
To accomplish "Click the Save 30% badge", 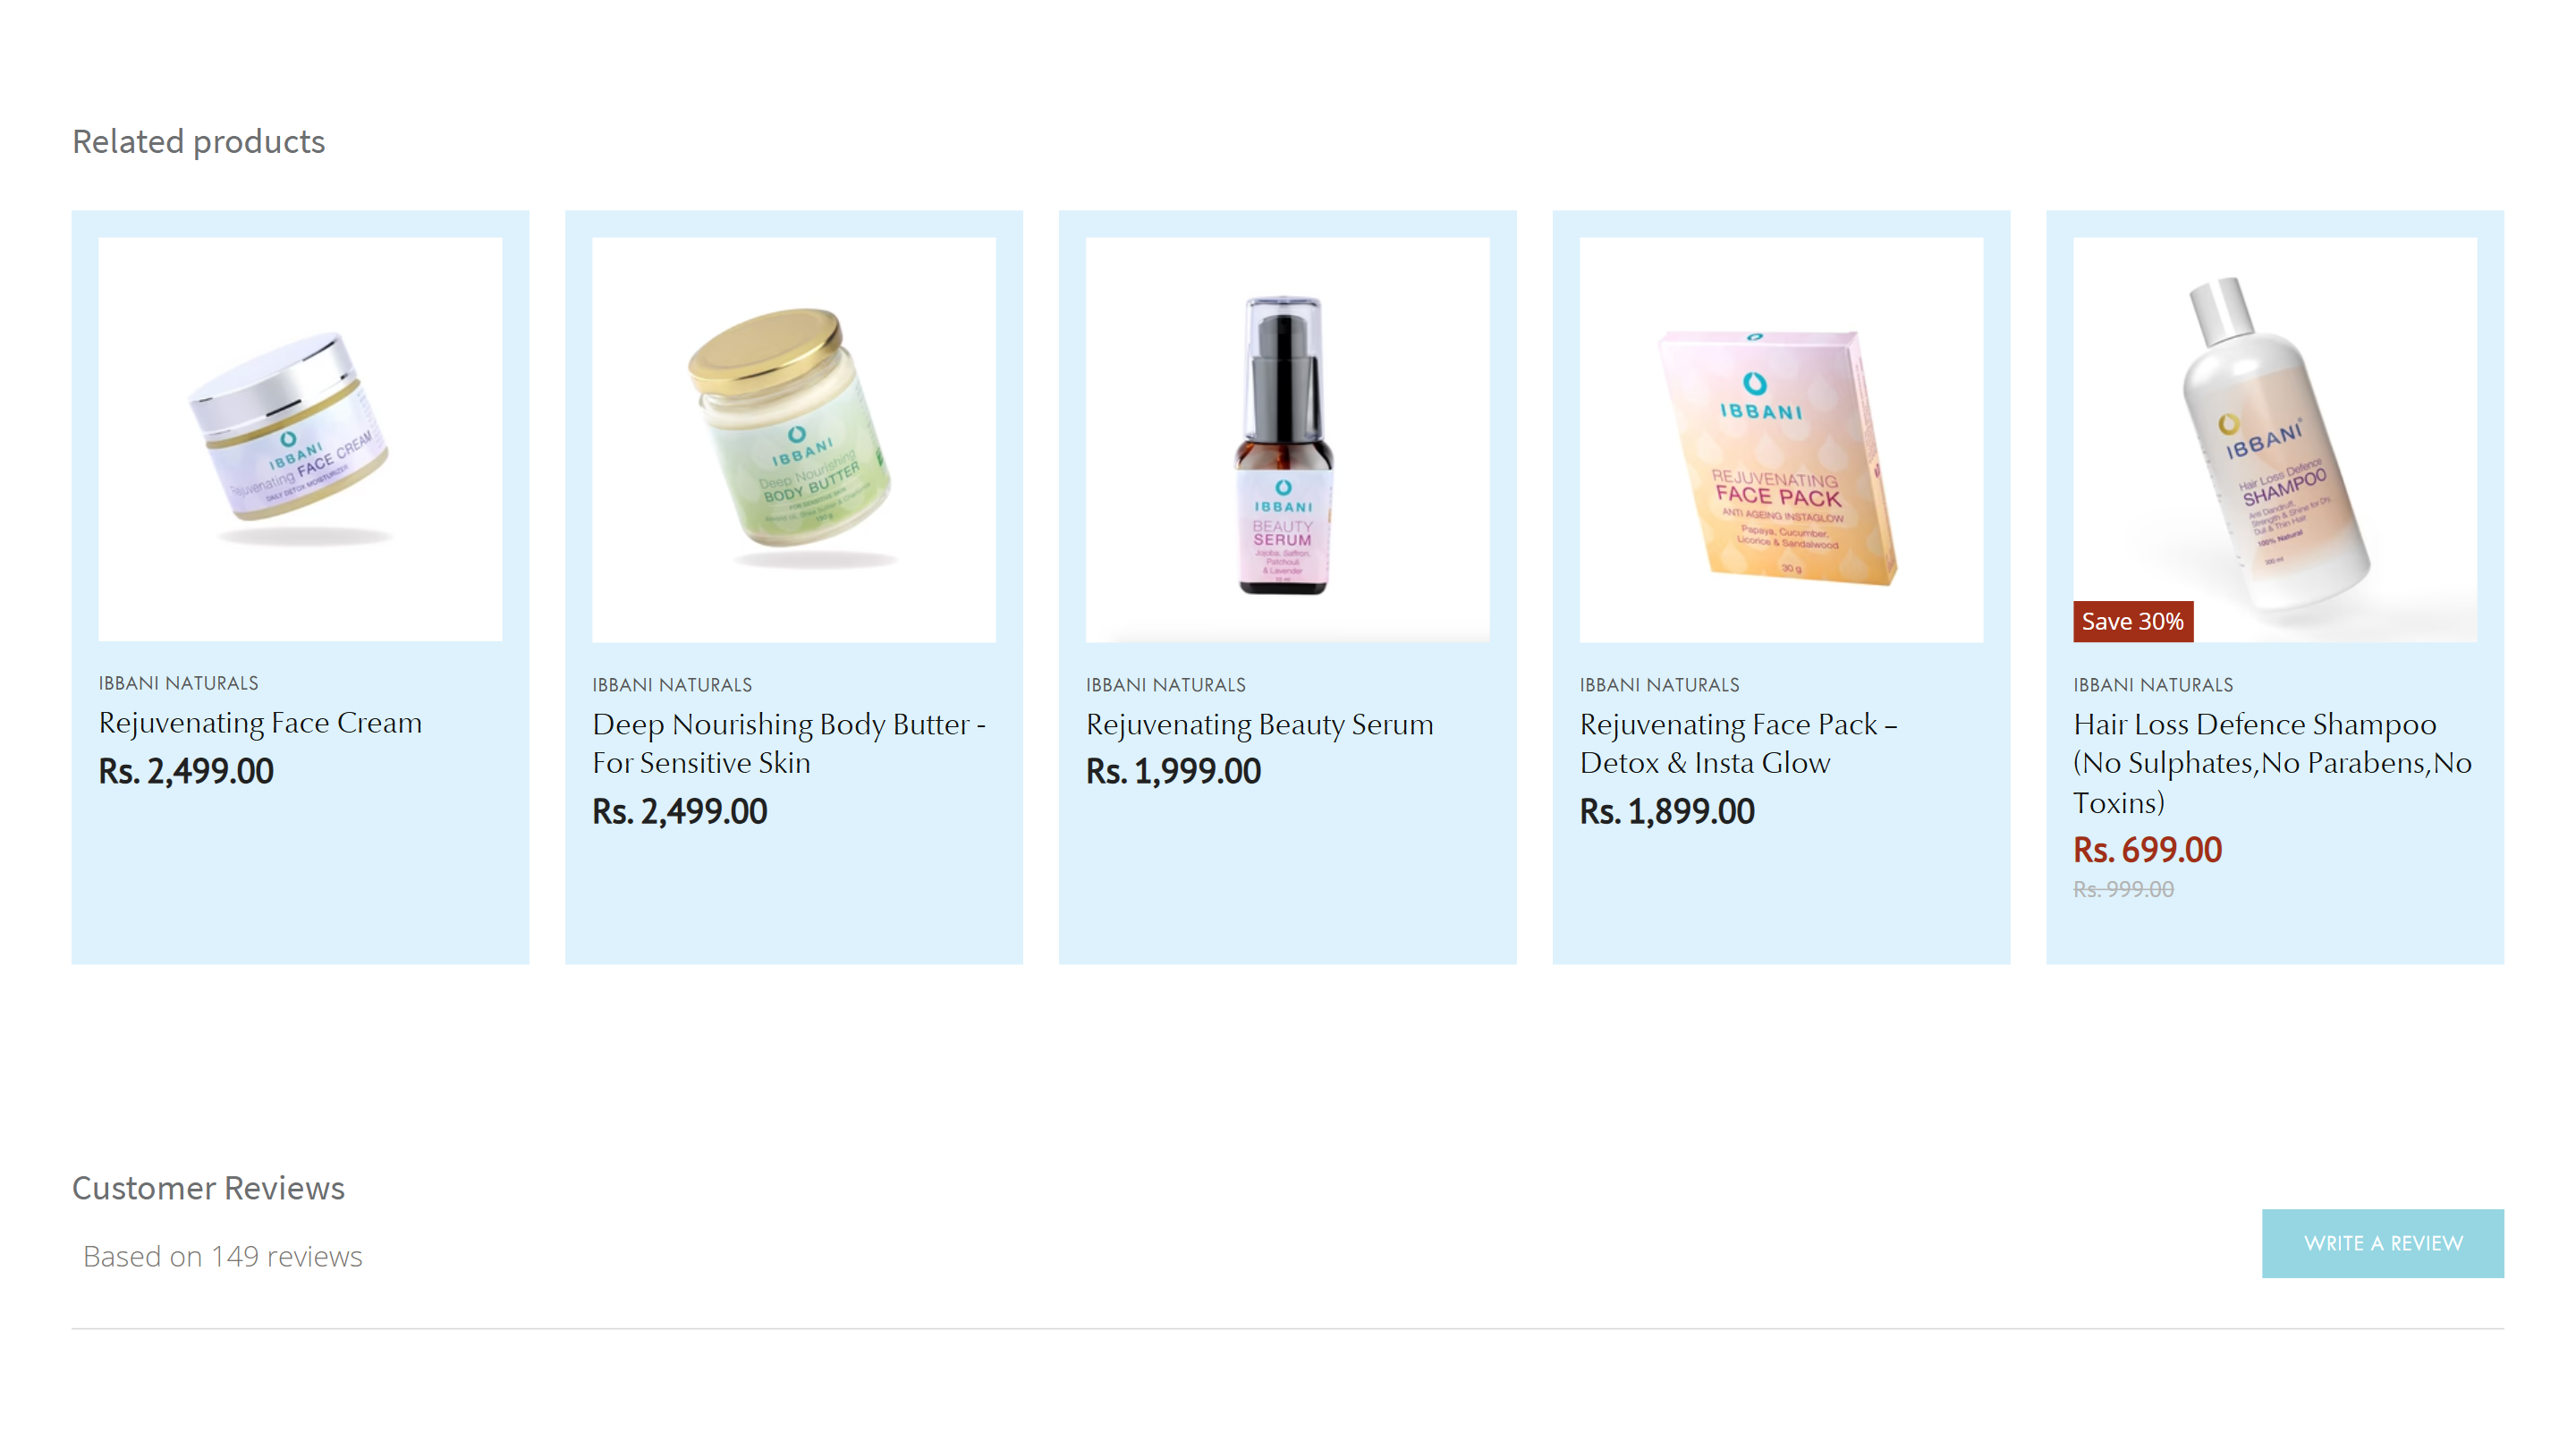I will click(x=2133, y=621).
